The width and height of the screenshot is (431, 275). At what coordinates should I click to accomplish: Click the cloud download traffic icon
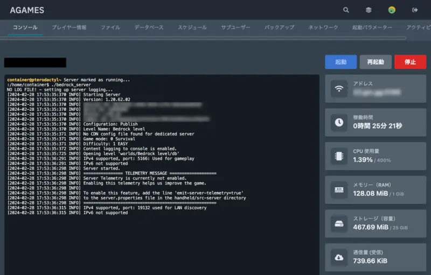click(x=339, y=257)
